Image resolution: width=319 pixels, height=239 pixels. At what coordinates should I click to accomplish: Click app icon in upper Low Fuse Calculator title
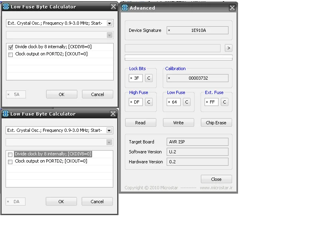(6, 6)
